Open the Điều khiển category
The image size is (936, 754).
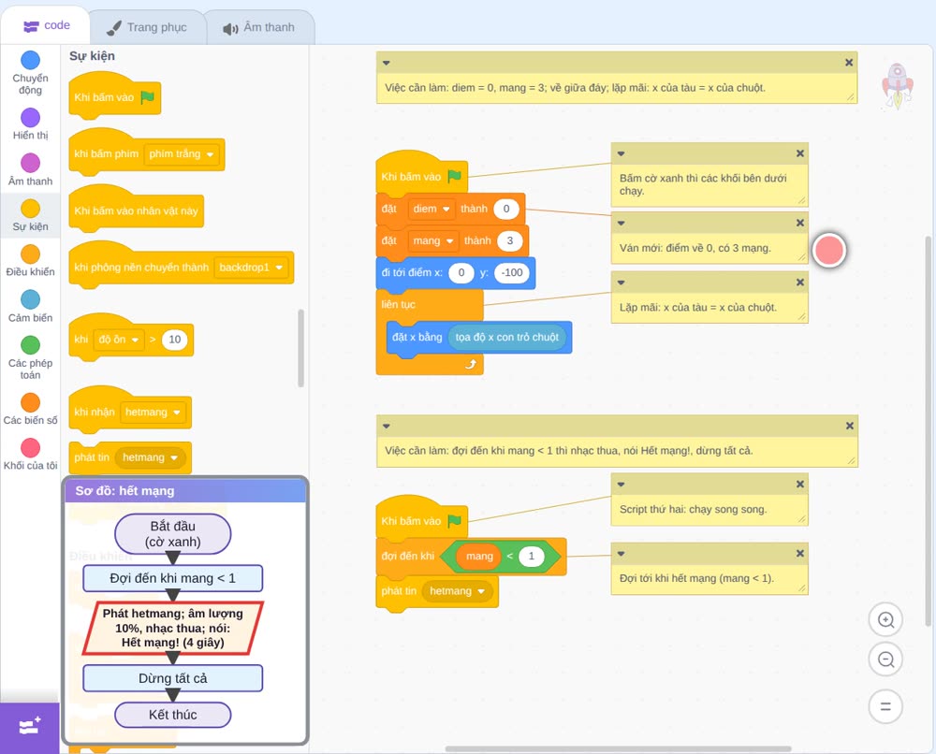(x=31, y=254)
